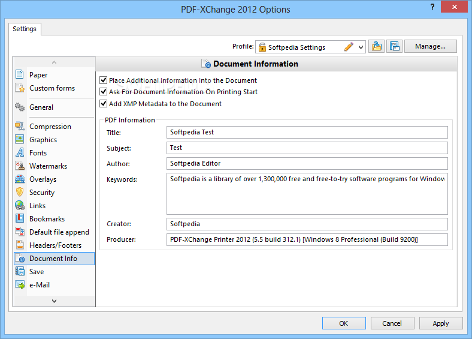The width and height of the screenshot is (472, 339).
Task: Click the Manage... button
Action: (430, 46)
